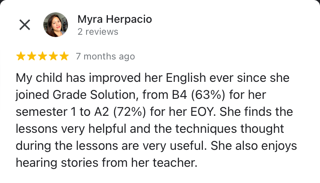Image resolution: width=320 pixels, height=183 pixels.
Task: Click the last line "hearing stories from her teacher"
Action: point(107,163)
